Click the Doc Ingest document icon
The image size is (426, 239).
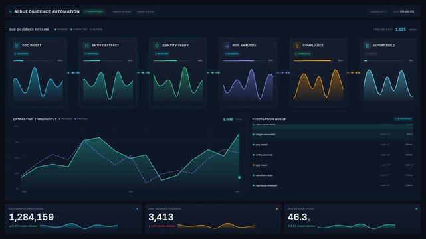pos(17,46)
